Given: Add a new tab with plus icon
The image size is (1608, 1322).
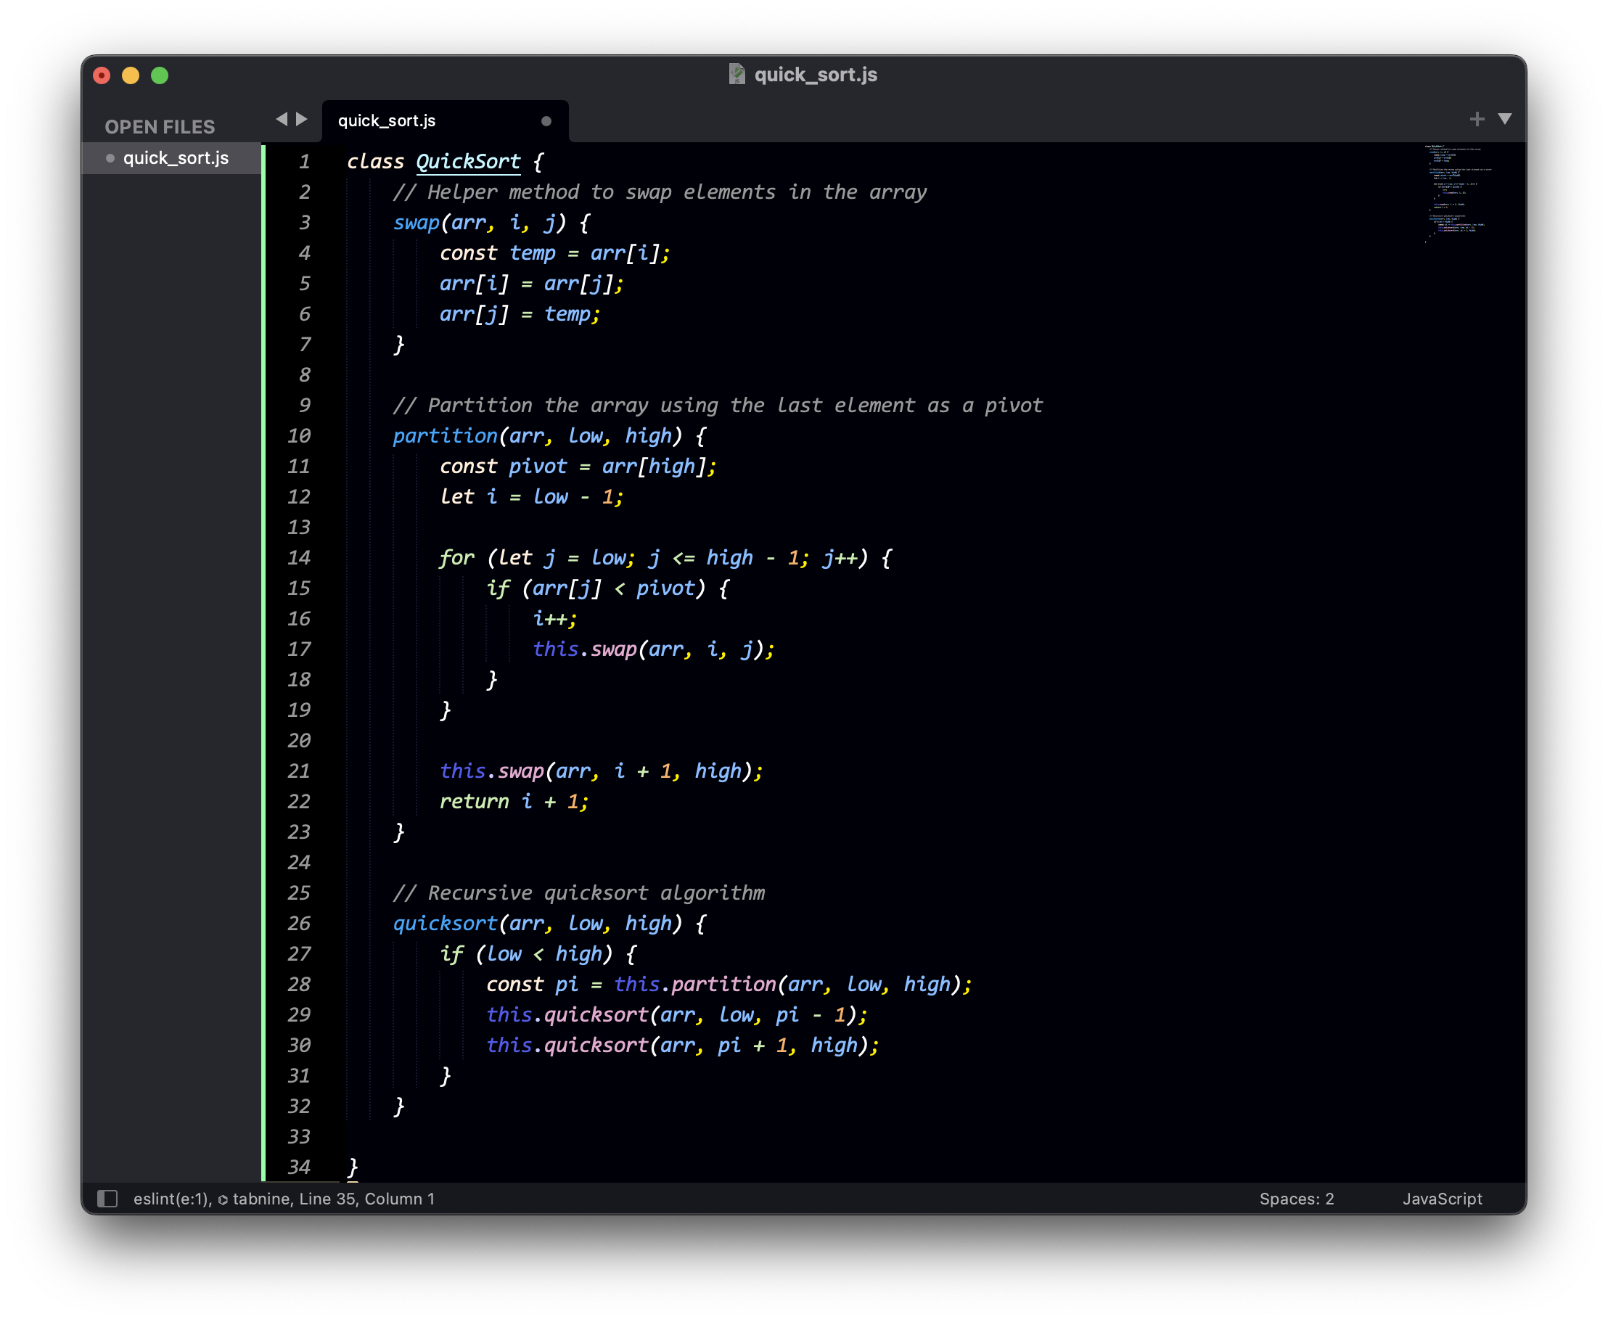Looking at the screenshot, I should point(1477,119).
